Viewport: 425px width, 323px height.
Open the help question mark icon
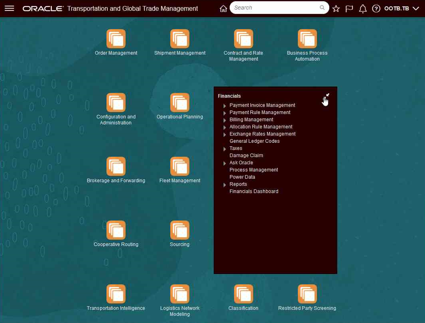376,9
